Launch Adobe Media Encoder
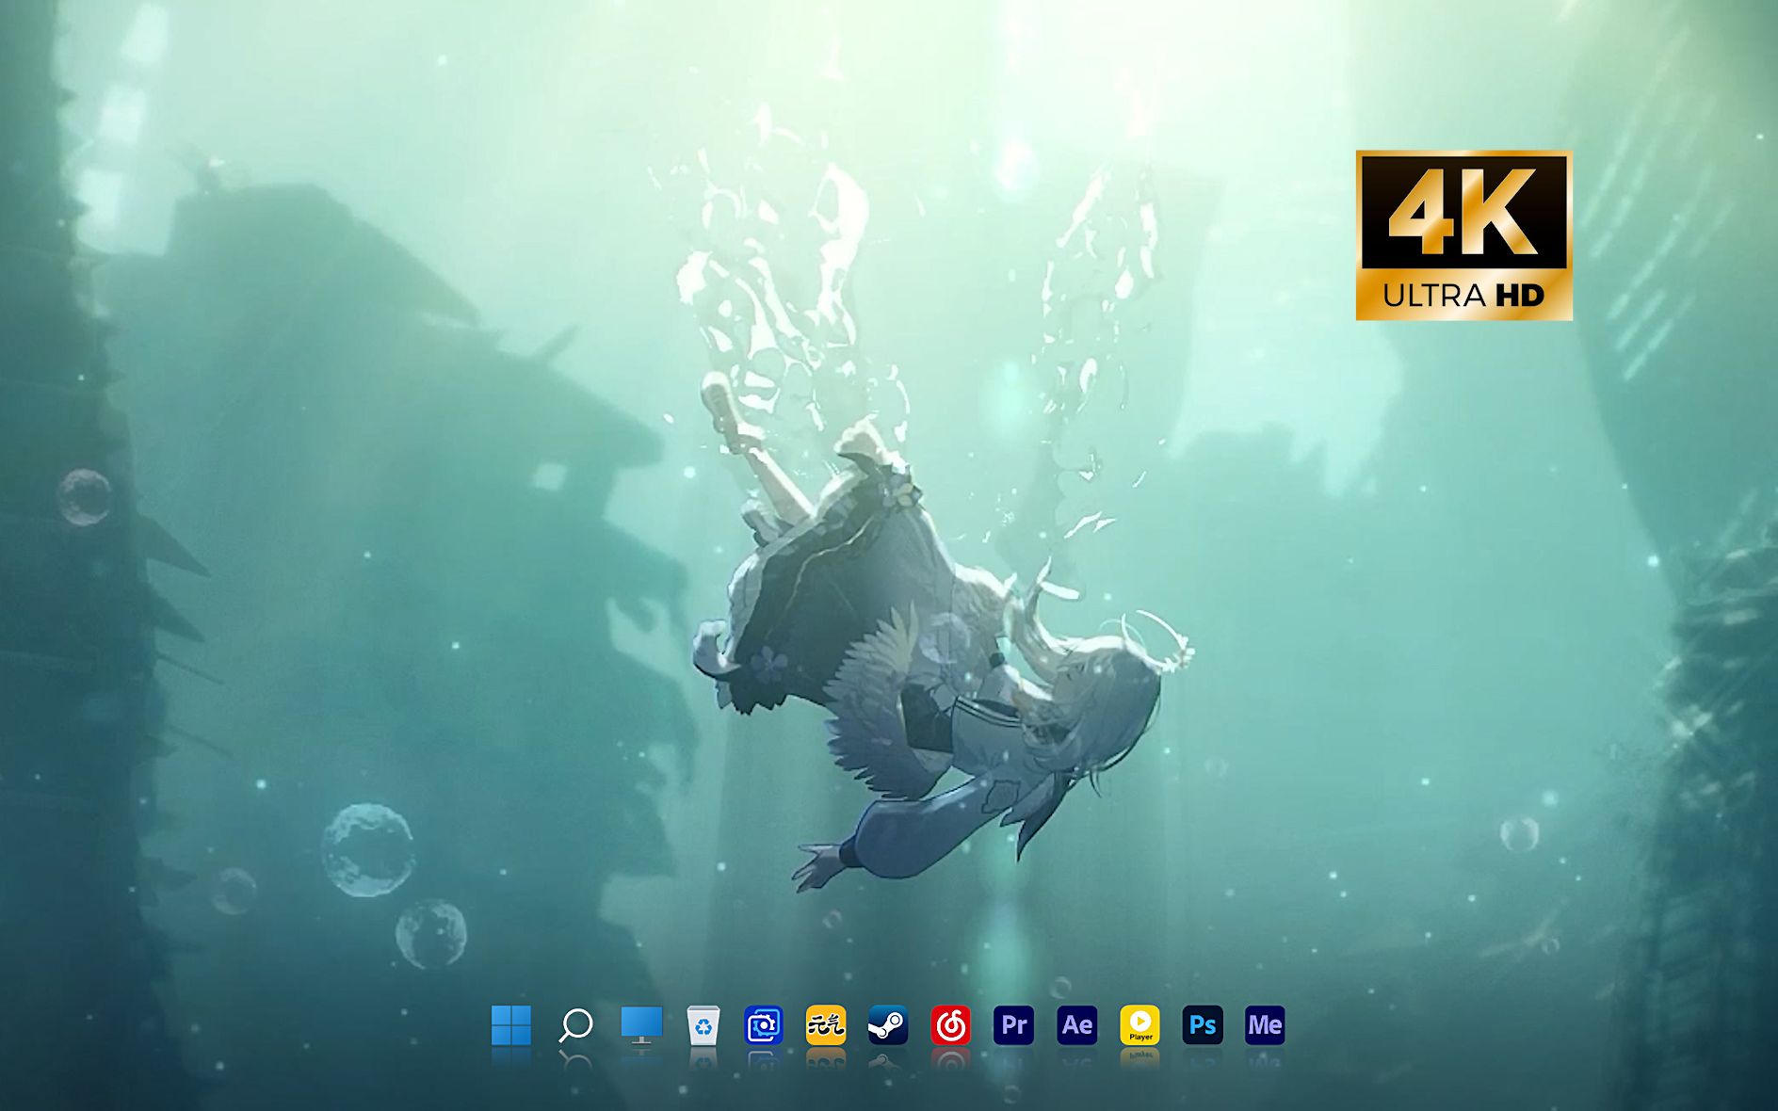This screenshot has height=1111, width=1778. [1265, 1025]
